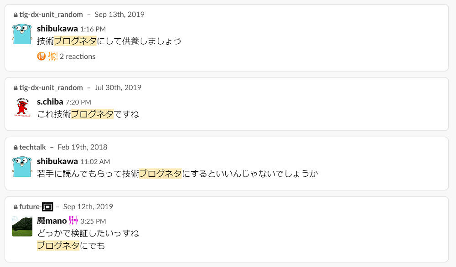Click the それな reaction emoji
Image resolution: width=456 pixels, height=267 pixels.
[x=52, y=56]
